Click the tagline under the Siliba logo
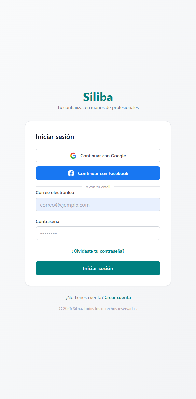196x399 pixels. click(x=98, y=107)
